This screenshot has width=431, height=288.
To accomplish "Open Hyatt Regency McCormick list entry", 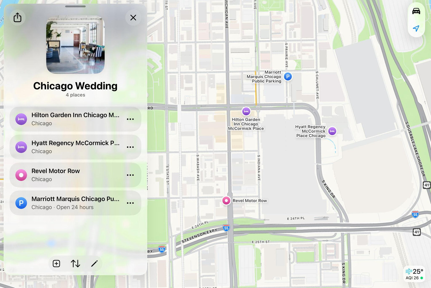I will coord(75,147).
